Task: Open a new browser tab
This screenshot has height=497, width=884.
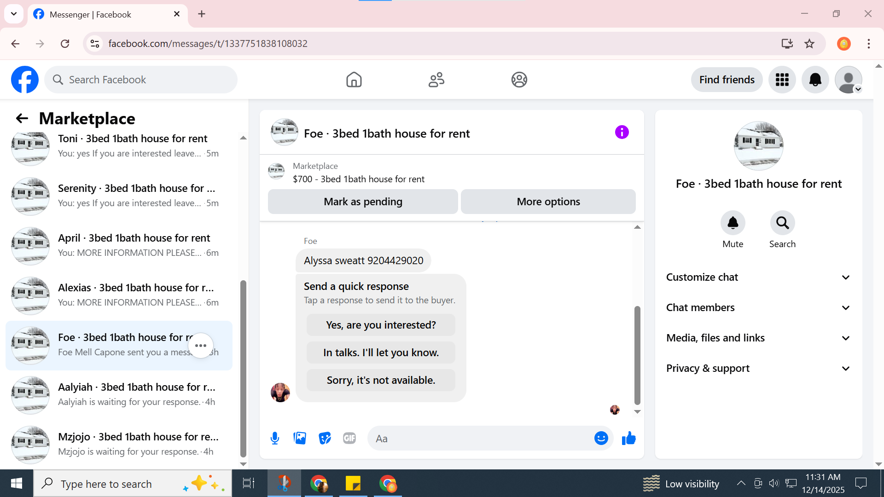Action: point(202,14)
